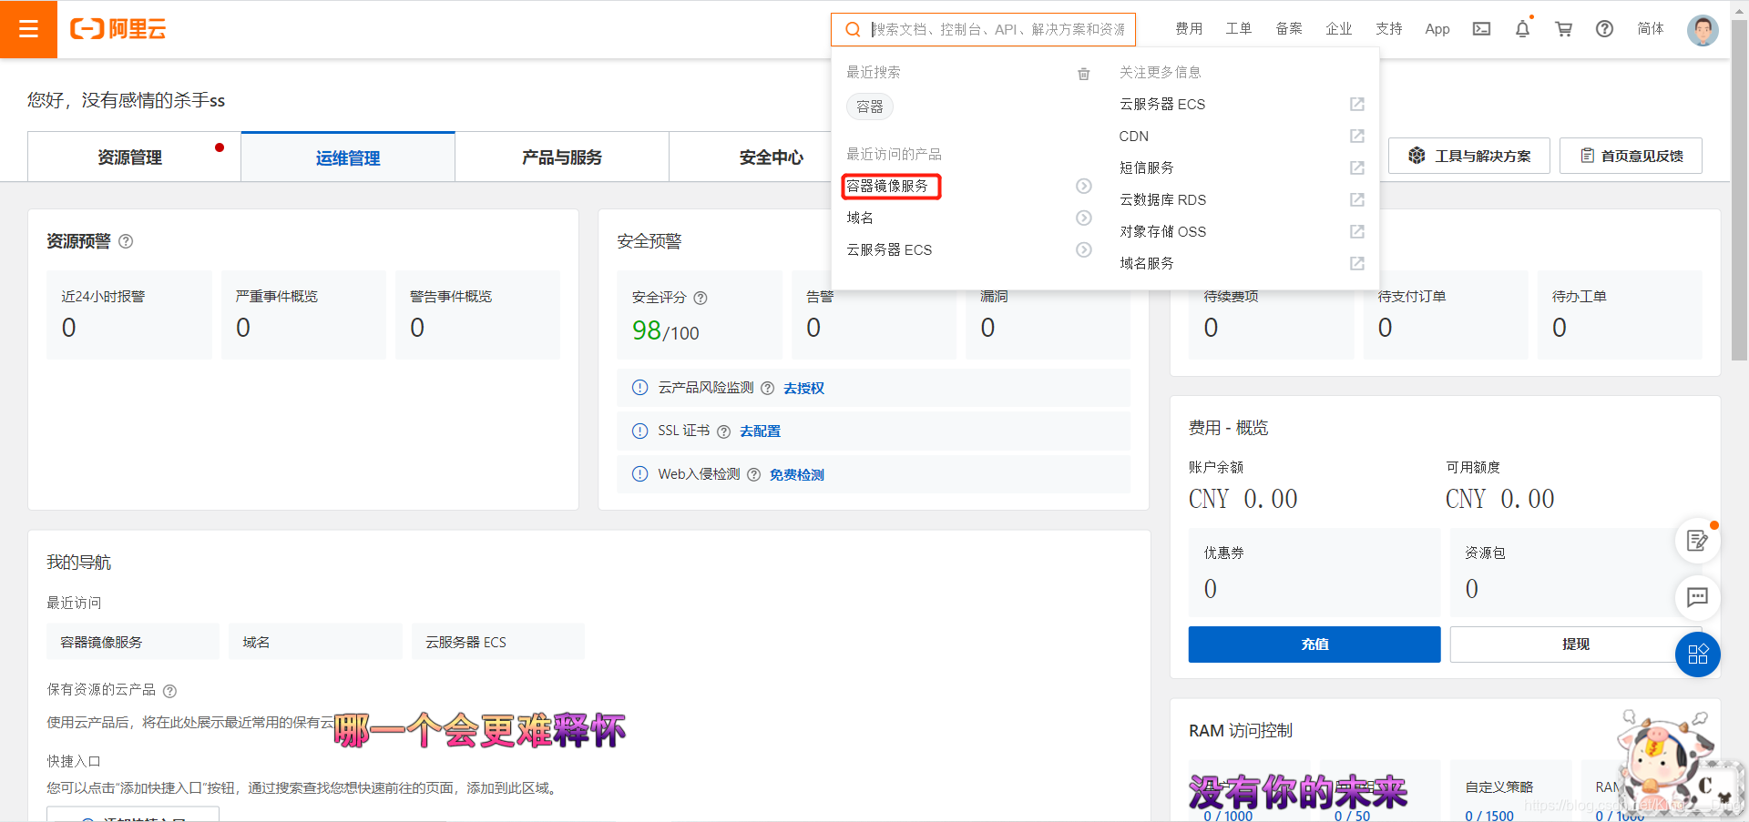Image resolution: width=1749 pixels, height=822 pixels.
Task: Open external link icon for 对象存储 OSS
Action: pos(1357,231)
